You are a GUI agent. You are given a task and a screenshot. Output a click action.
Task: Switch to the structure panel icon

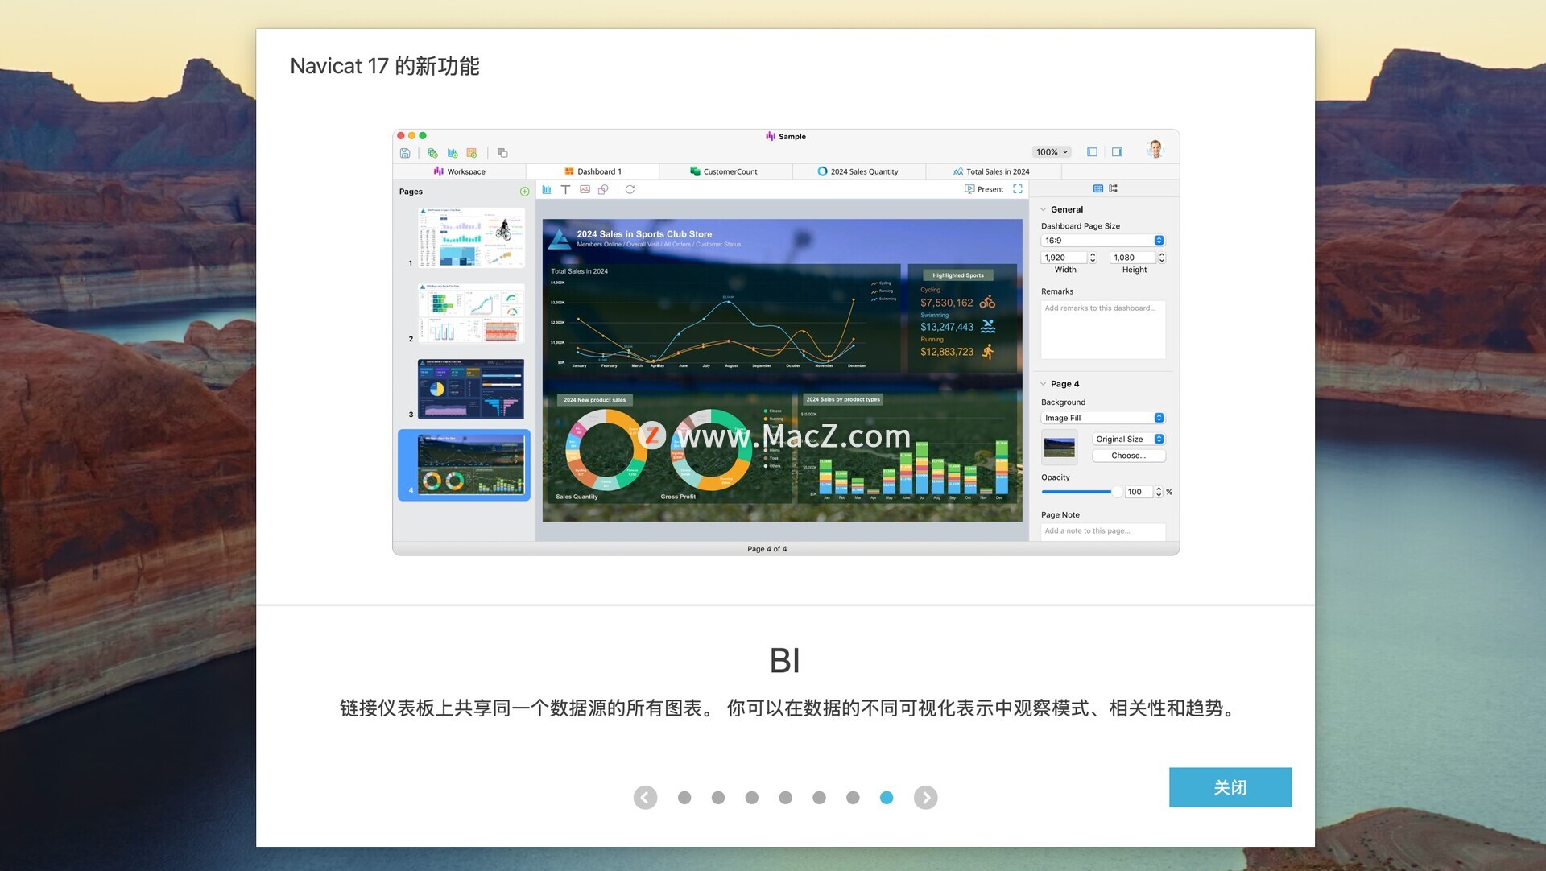click(x=1113, y=188)
